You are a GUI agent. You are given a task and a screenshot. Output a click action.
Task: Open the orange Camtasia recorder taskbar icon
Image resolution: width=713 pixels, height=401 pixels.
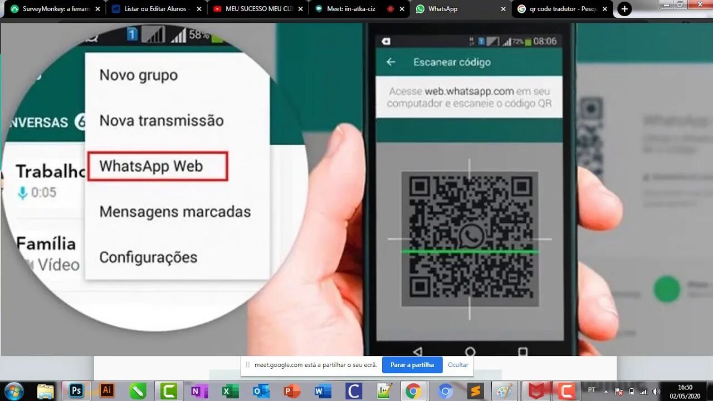coord(568,391)
